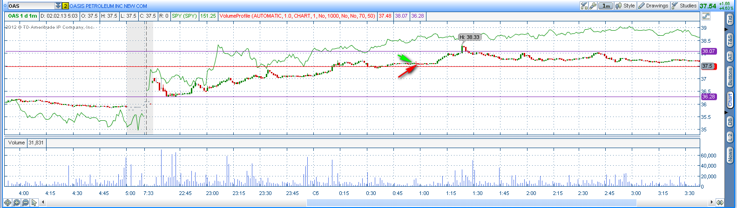Click the zoom in magnifier icon
The width and height of the screenshot is (737, 208).
(17, 202)
